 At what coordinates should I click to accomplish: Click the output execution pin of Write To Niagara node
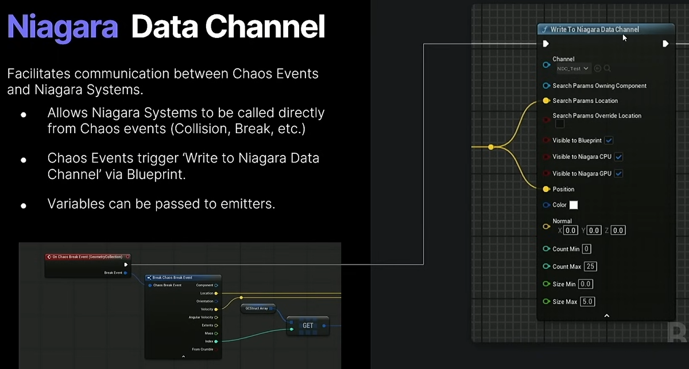click(665, 44)
